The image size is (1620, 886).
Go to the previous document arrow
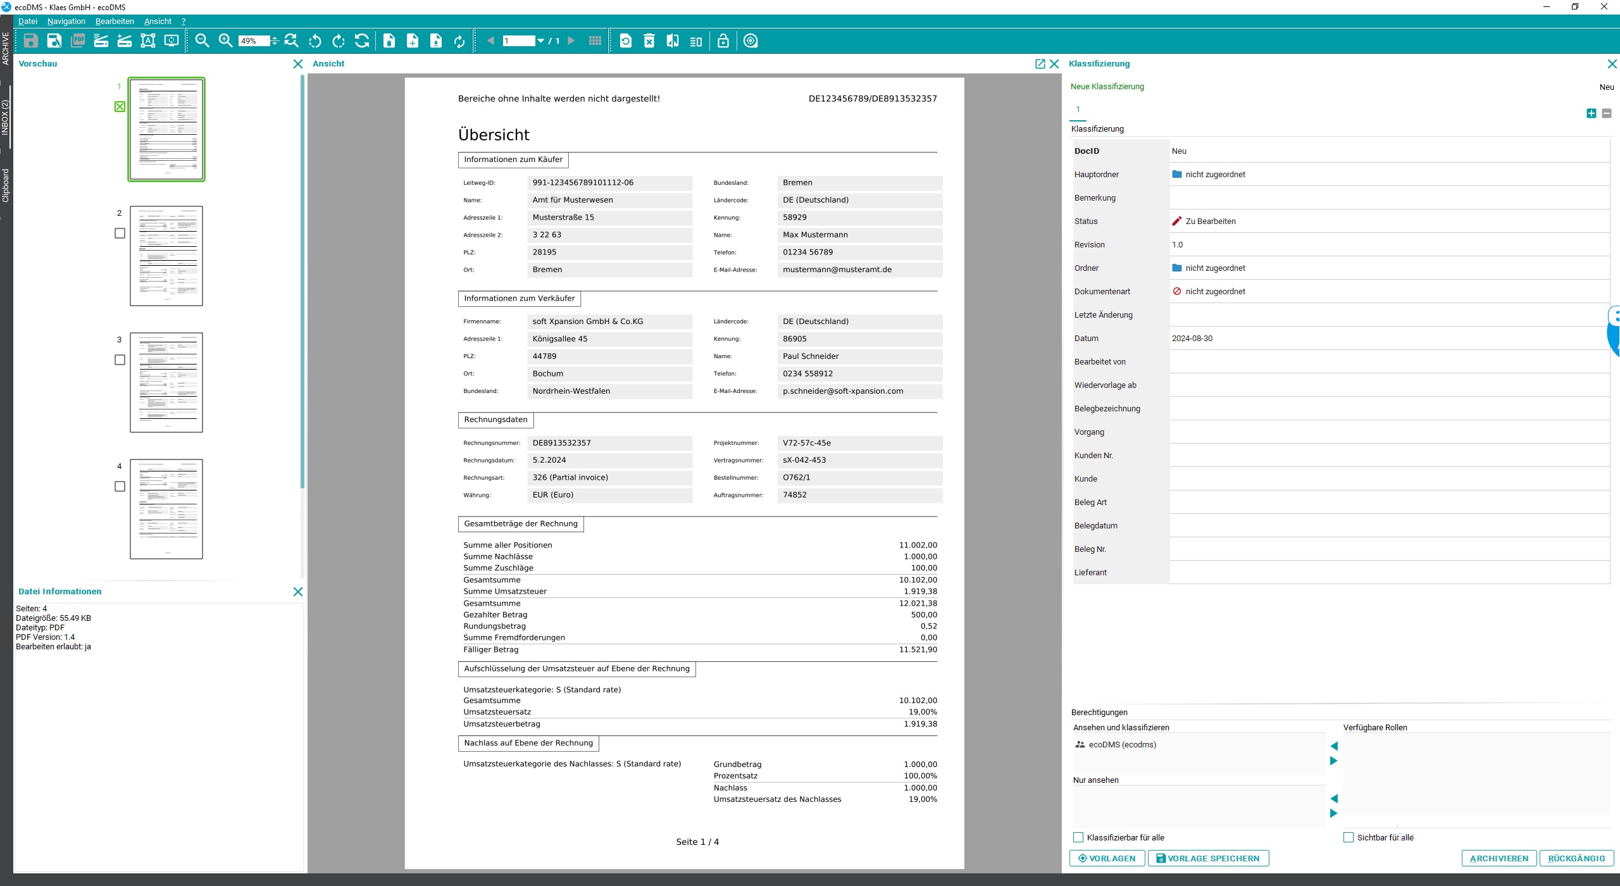tap(490, 41)
